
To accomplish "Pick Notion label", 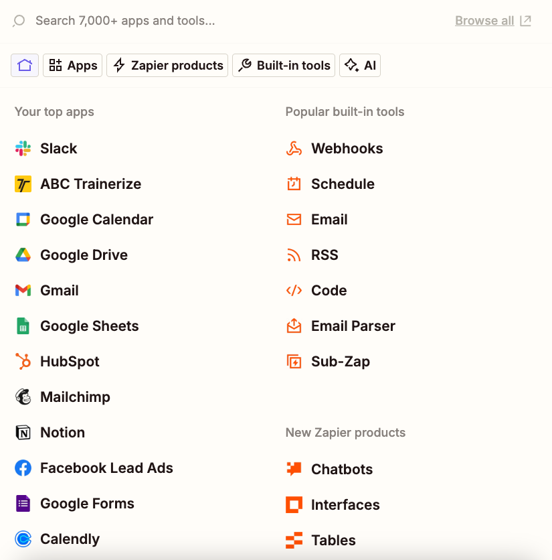I will [x=62, y=433].
